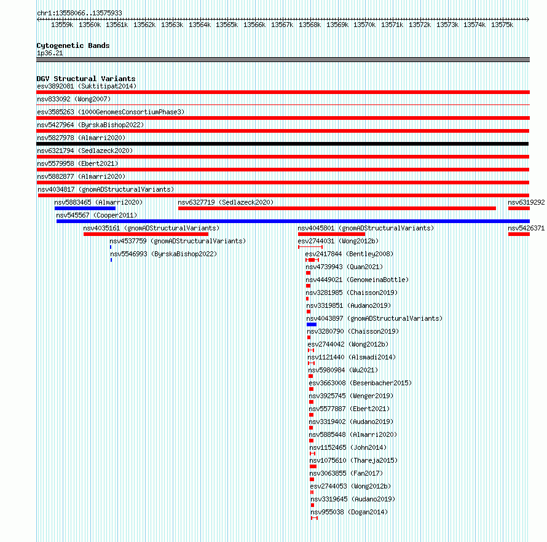This screenshot has height=542, width=547.
Task: Select the nsv5426371 variant label
Action: (526, 228)
